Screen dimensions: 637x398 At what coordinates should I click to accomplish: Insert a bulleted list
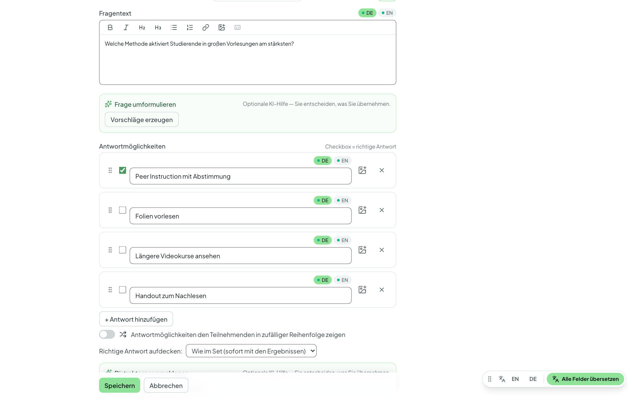pyautogui.click(x=174, y=27)
